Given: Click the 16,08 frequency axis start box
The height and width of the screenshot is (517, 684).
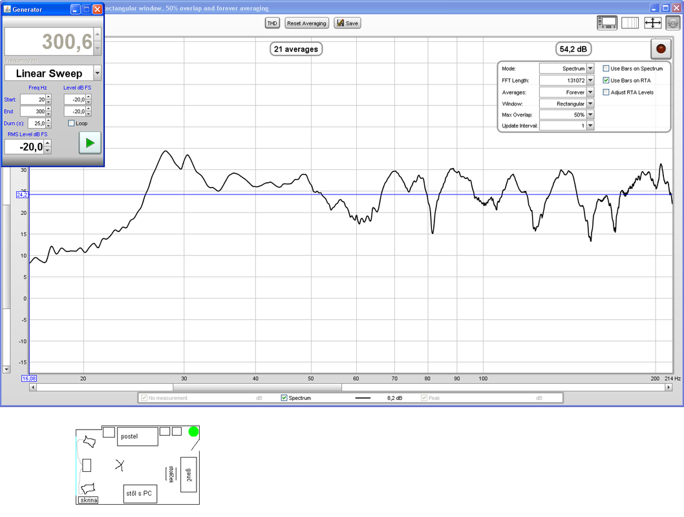Looking at the screenshot, I should (x=29, y=378).
